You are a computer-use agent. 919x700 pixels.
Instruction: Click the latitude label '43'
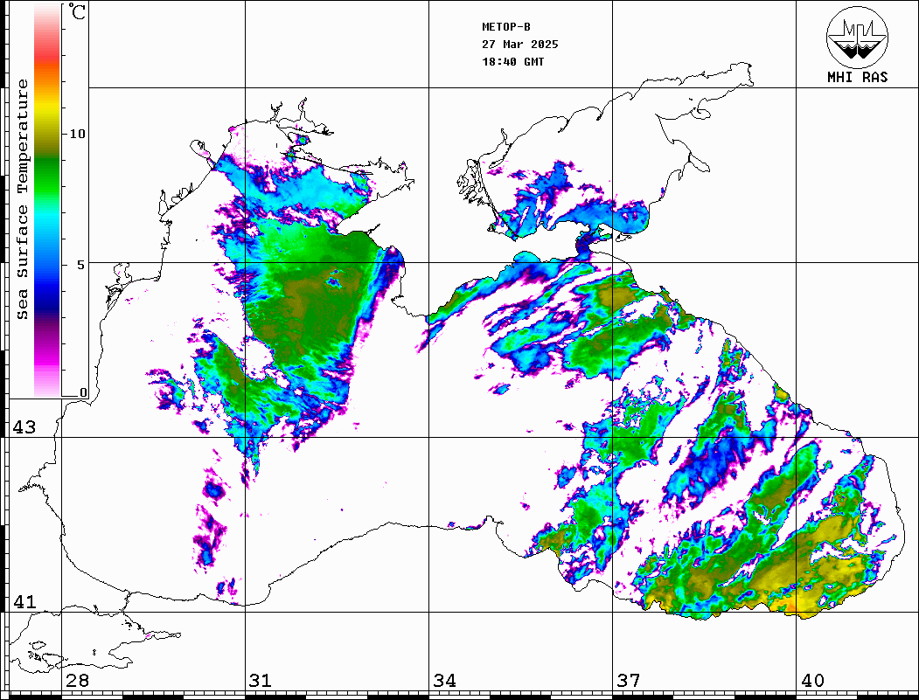point(24,427)
